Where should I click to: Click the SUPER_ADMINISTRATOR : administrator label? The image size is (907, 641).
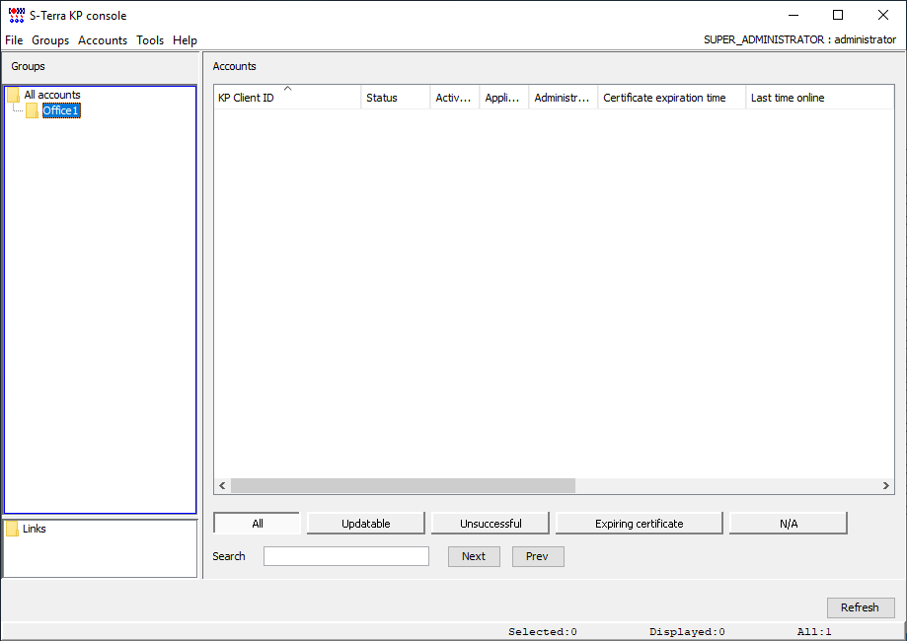click(799, 39)
